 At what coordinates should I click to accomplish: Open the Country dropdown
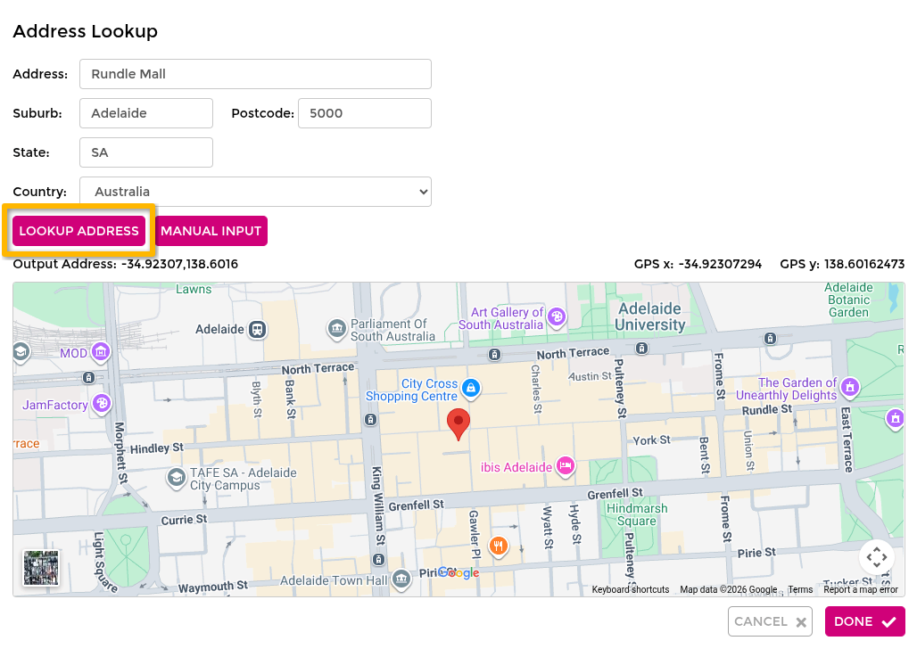pyautogui.click(x=256, y=192)
